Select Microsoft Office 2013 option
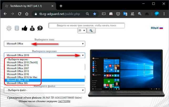The height and width of the screenshot is (107, 169). 18,71
